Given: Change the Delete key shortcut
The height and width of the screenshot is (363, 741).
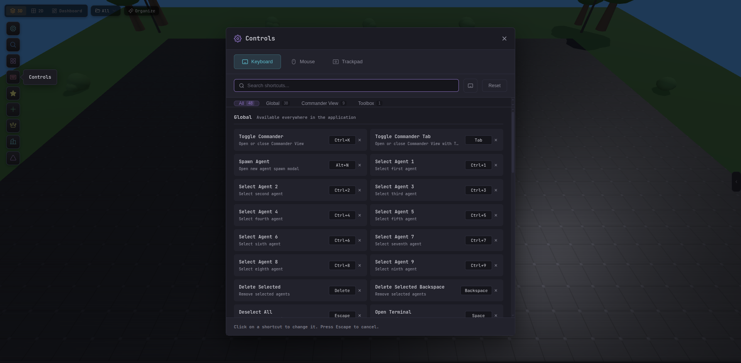Looking at the screenshot, I should 342,290.
